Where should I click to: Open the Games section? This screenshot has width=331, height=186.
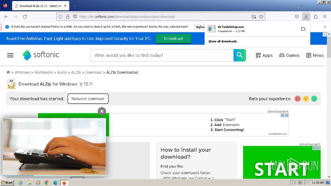point(289,55)
